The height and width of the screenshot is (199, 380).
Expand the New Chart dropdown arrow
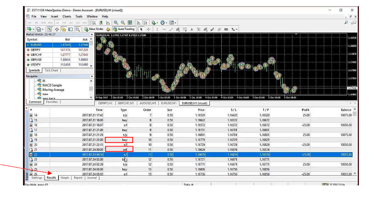(x=33, y=29)
